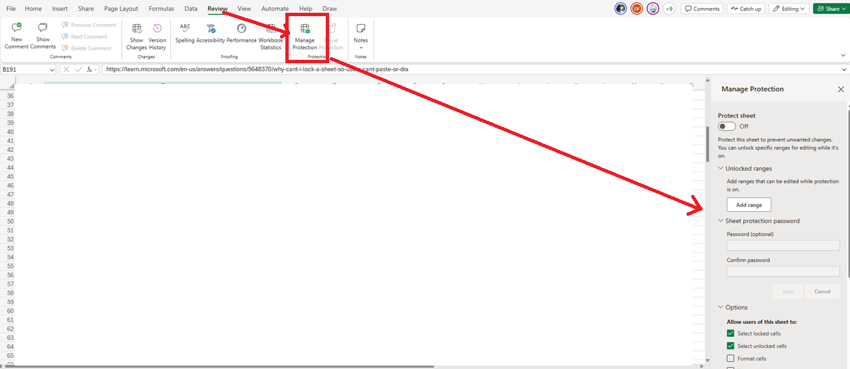
Task: View Workbook Statistics
Action: (271, 36)
